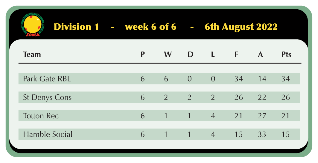Click the A column header

260,55
